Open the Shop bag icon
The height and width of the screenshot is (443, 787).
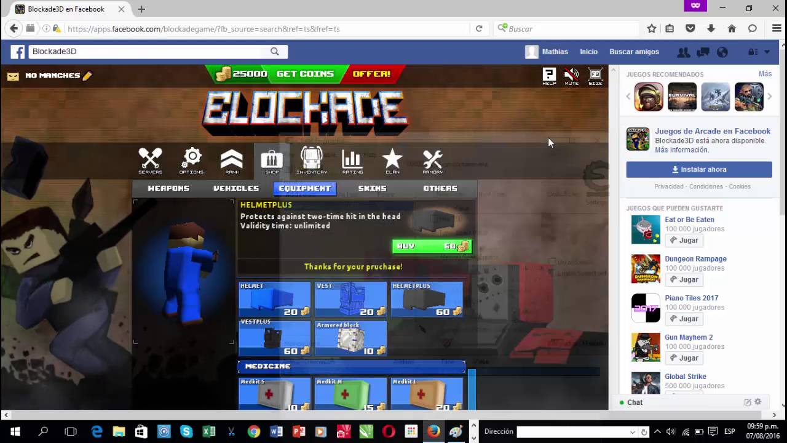coord(272,161)
